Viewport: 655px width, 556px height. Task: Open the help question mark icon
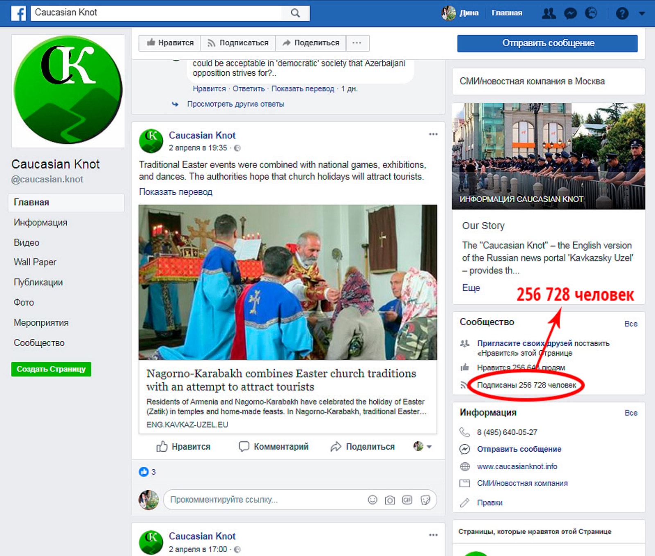(x=622, y=14)
